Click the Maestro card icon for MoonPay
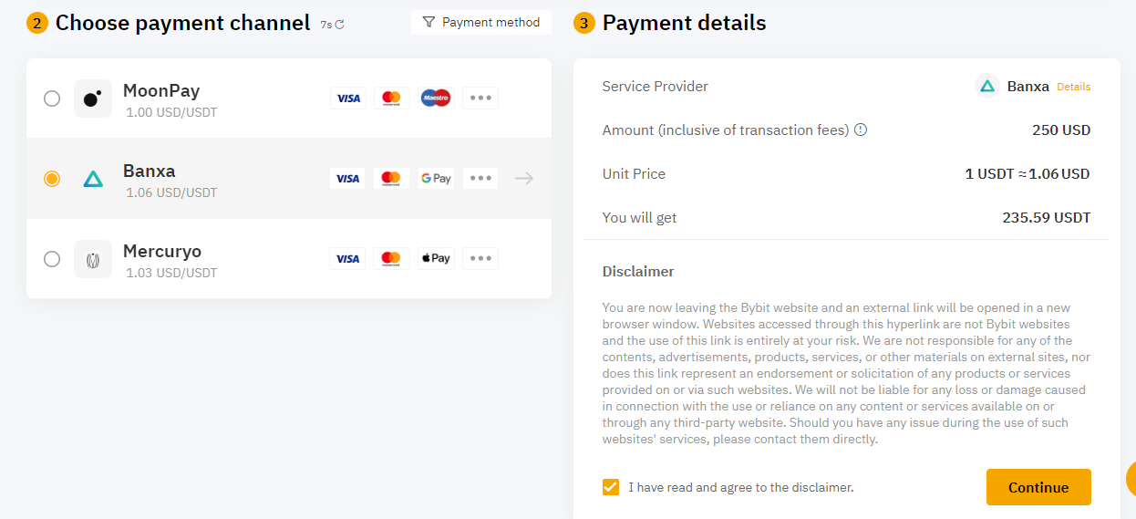 pyautogui.click(x=436, y=98)
